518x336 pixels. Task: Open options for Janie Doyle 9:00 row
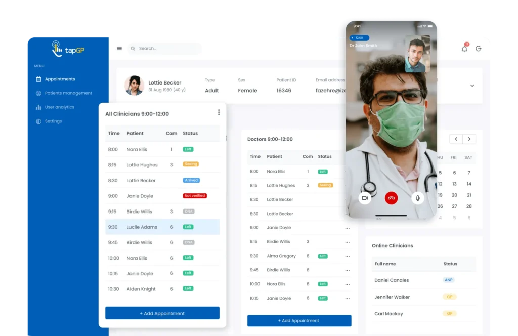[347, 228]
